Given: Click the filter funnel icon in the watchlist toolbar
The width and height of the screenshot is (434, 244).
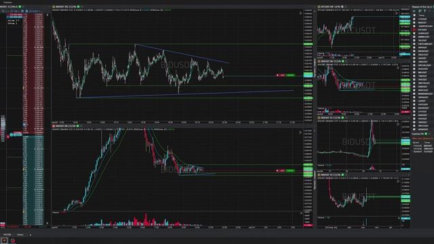Looking at the screenshot, I should [x=425, y=11].
